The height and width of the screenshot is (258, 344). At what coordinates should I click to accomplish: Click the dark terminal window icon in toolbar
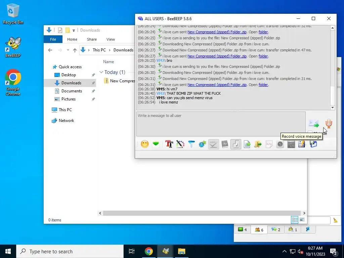point(291,144)
